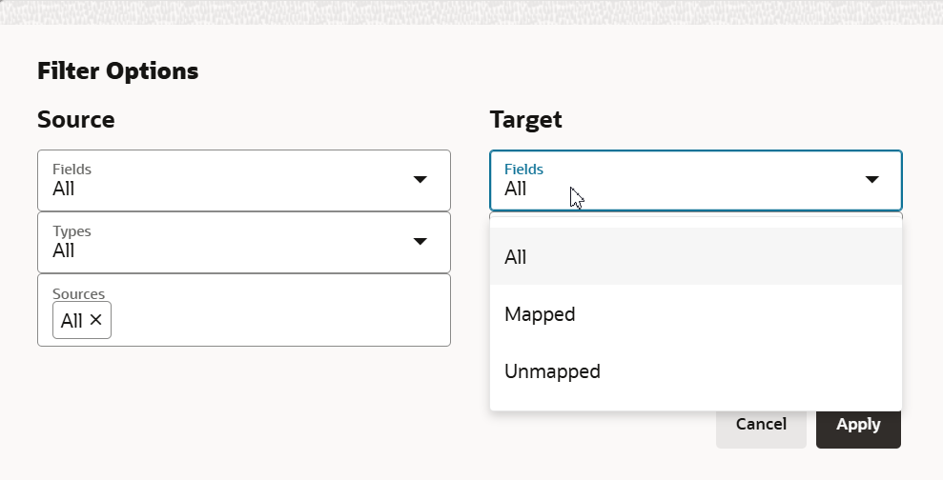Screen dimensions: 943x480
Task: Click the Fields label under Target
Action: 523,169
